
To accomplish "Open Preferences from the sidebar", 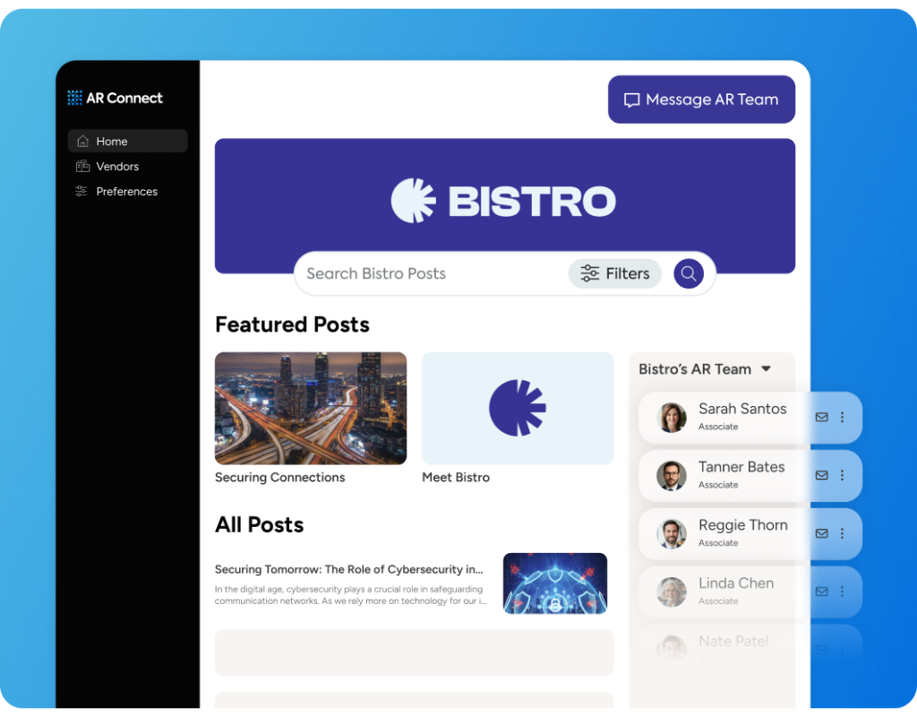I will point(126,191).
